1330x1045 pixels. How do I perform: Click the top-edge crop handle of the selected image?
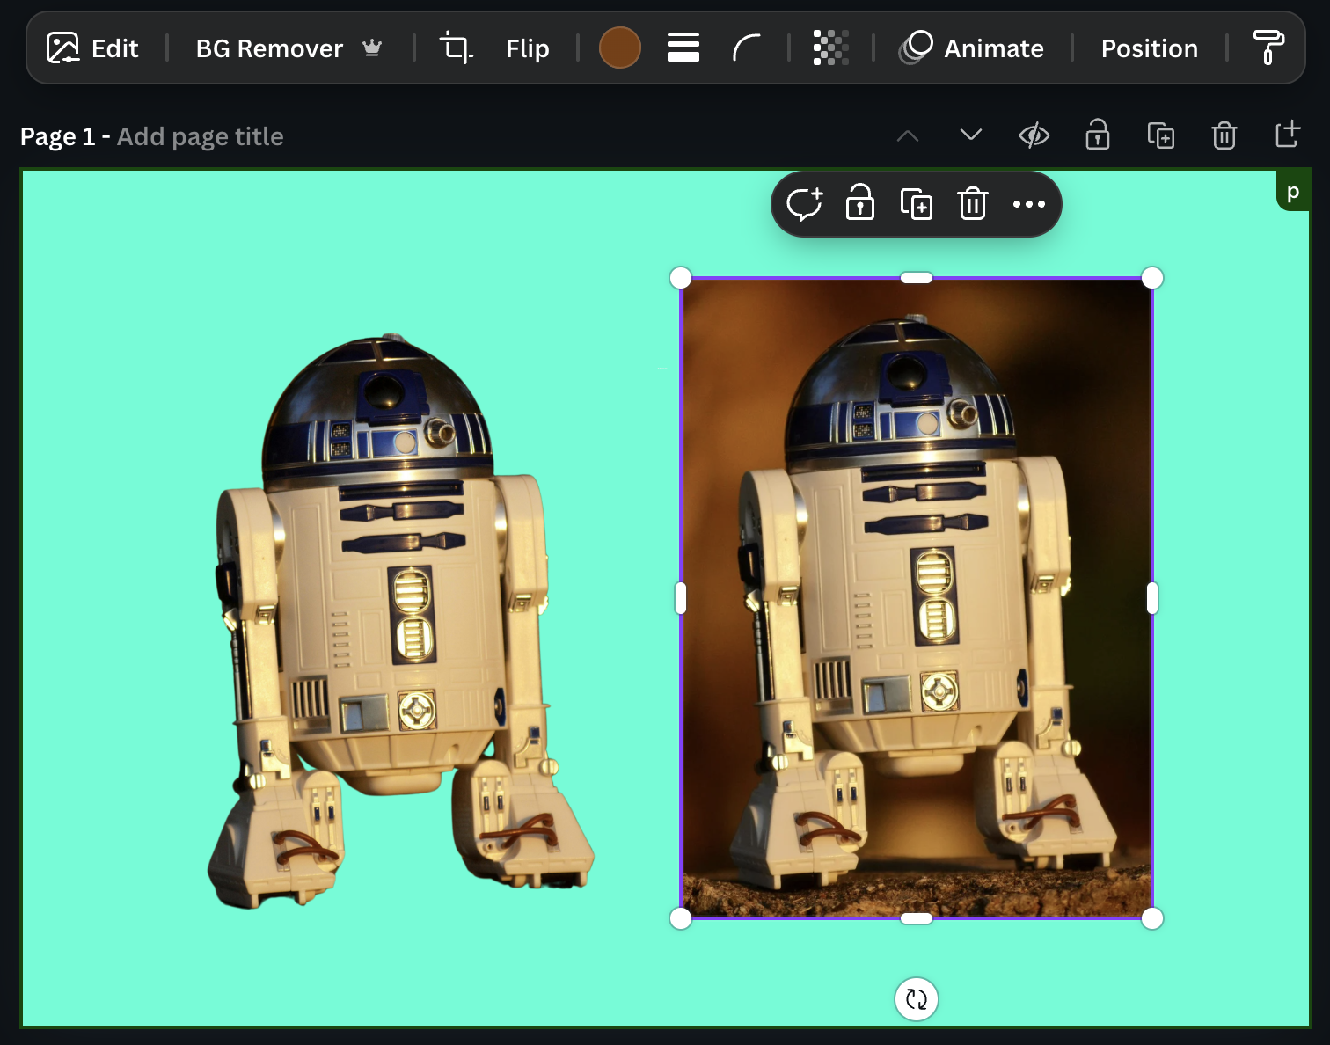pyautogui.click(x=917, y=278)
